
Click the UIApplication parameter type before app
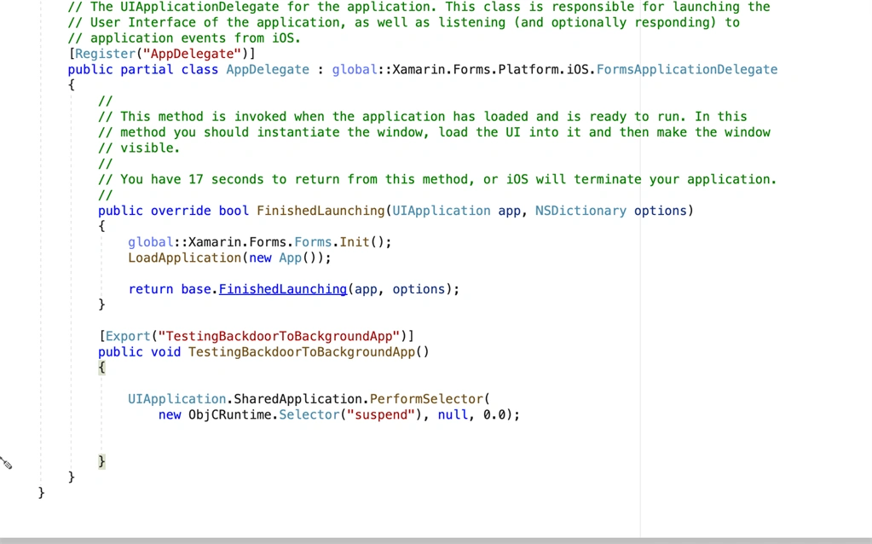pyautogui.click(x=442, y=211)
